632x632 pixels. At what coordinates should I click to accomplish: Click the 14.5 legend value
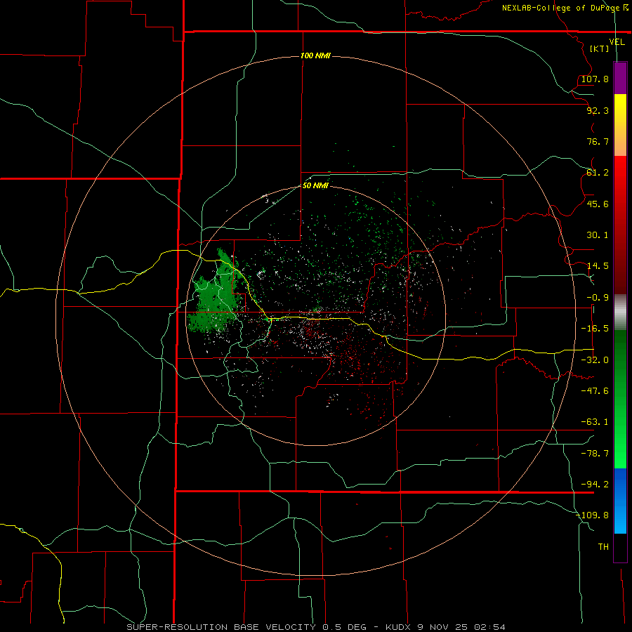tap(598, 266)
